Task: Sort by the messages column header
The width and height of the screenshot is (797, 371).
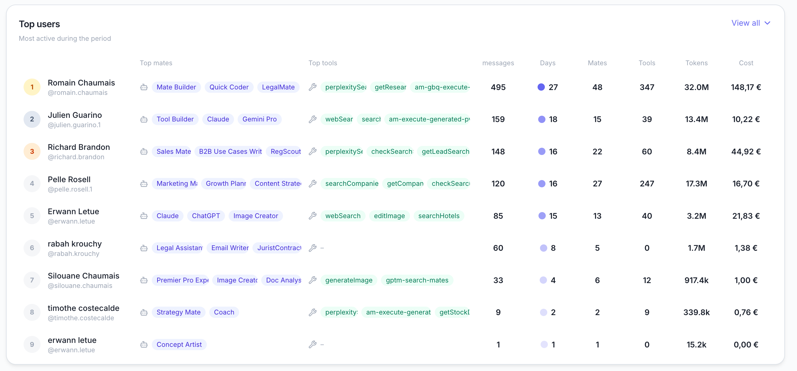Action: (498, 63)
